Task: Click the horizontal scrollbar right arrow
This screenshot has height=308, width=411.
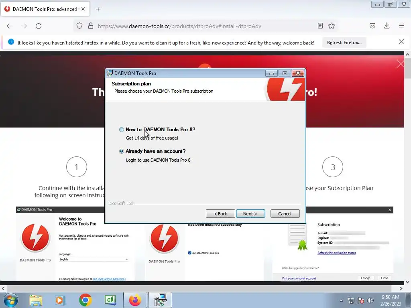Action: tap(401, 288)
